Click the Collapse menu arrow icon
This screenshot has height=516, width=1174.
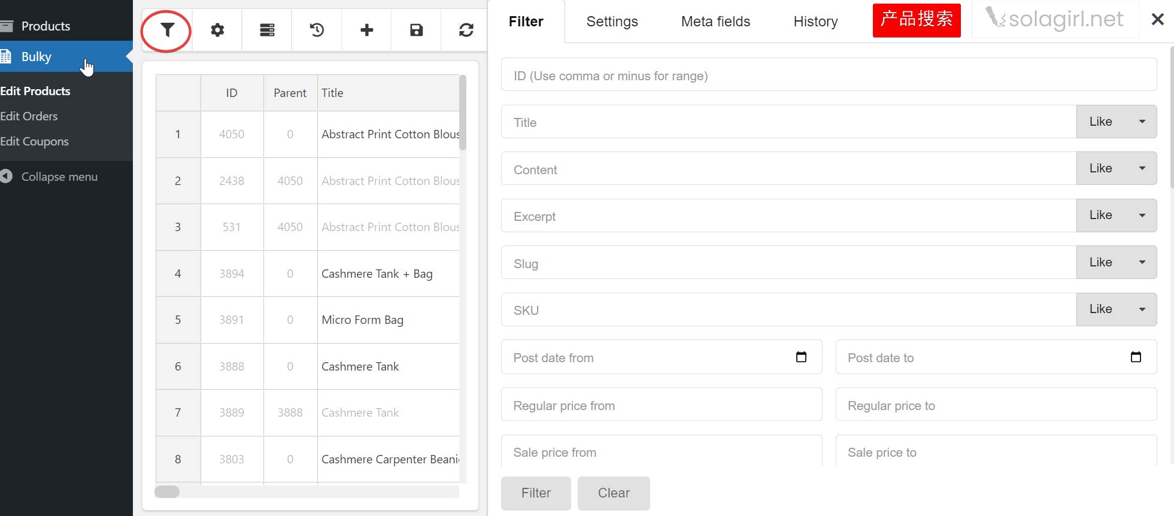click(6, 176)
